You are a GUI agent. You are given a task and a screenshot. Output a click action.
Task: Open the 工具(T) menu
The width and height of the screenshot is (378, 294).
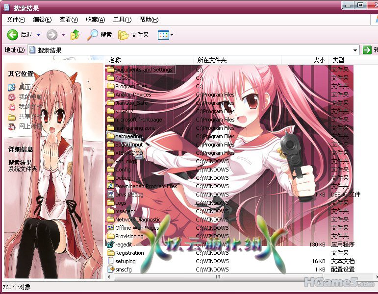(123, 20)
